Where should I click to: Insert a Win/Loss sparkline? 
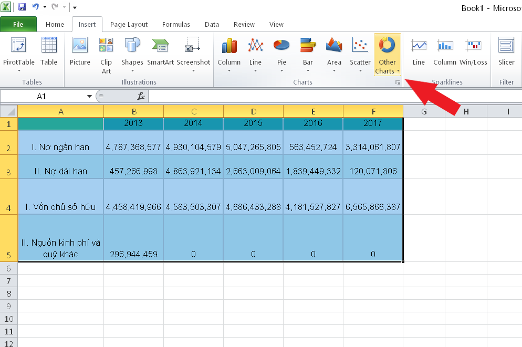pos(473,51)
